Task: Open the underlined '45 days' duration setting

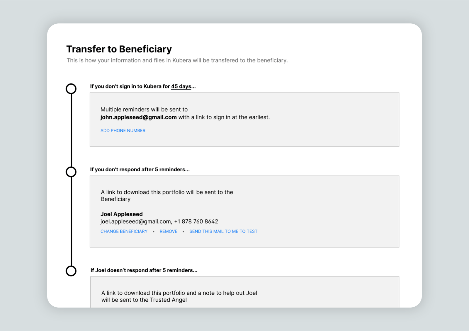Action: pos(181,86)
